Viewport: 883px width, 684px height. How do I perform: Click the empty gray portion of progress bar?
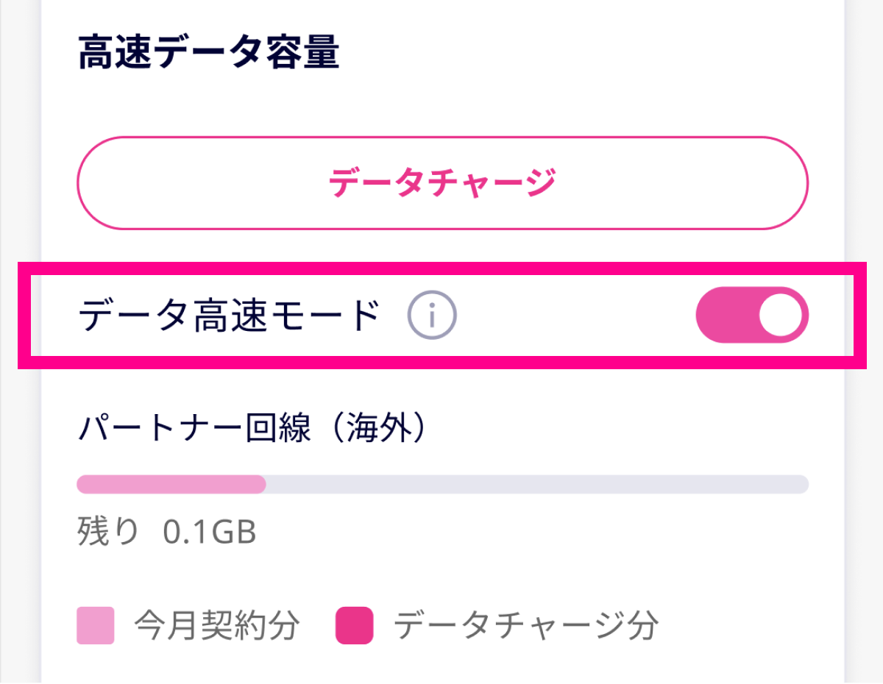(537, 484)
